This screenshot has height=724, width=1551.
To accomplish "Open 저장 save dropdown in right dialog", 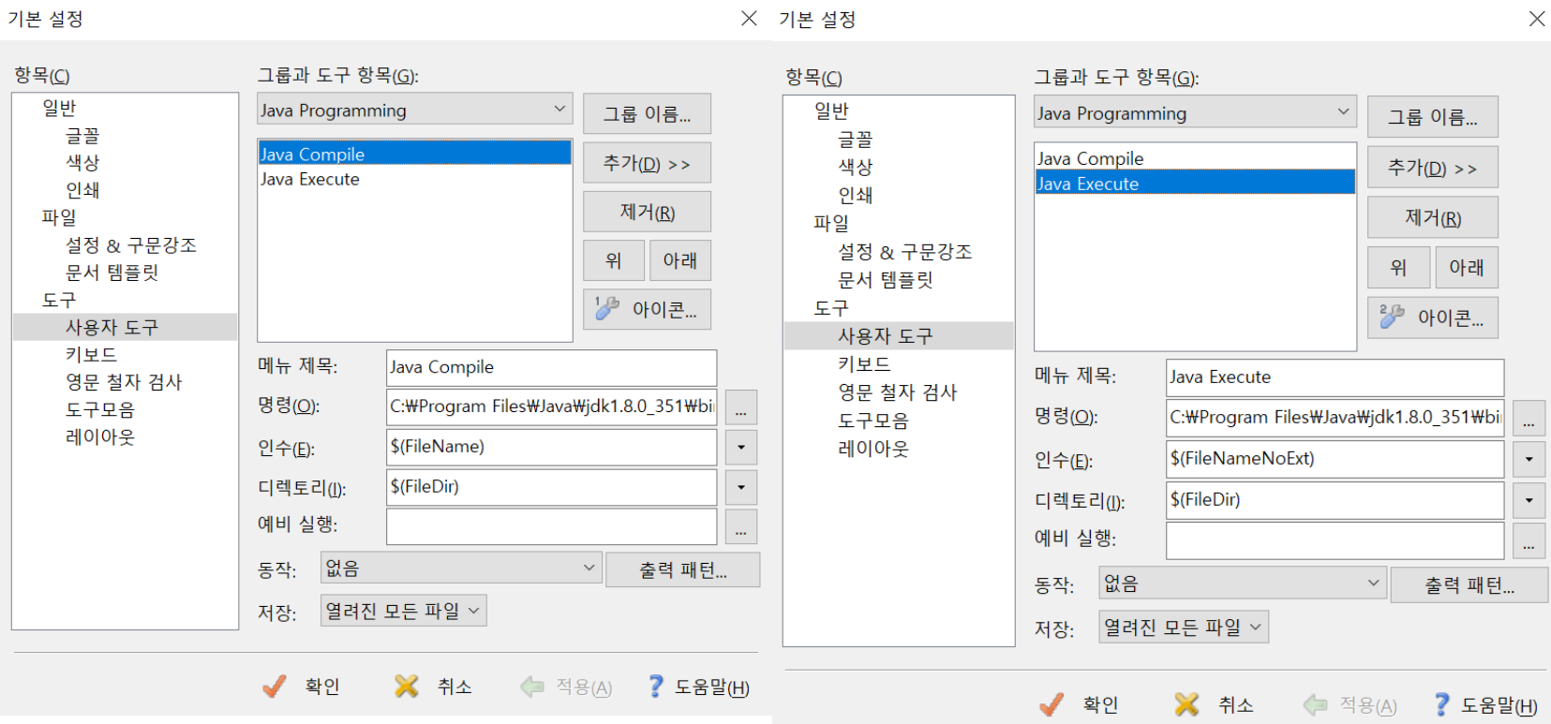I will click(x=1184, y=627).
